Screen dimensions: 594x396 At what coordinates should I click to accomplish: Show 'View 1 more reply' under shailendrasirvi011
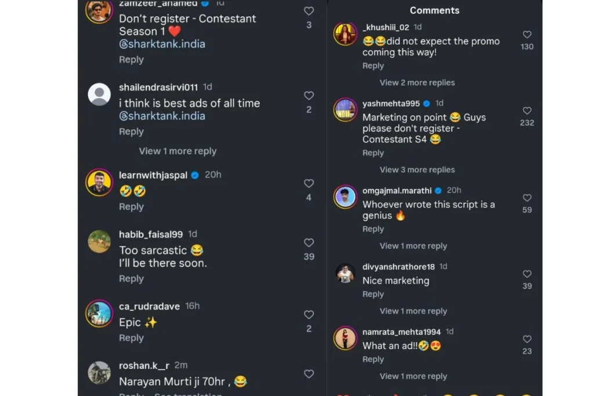tap(178, 151)
